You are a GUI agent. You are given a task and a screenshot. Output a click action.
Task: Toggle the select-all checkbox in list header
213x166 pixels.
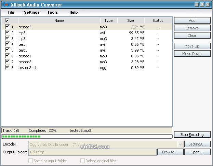click(7, 20)
